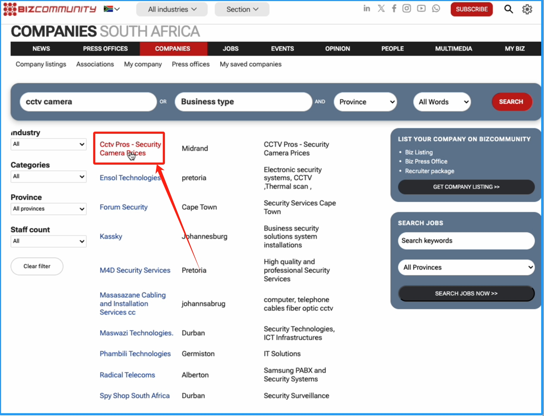The image size is (544, 416).
Task: Open Masasazane Cabling and Installation Services listing
Action: (133, 304)
